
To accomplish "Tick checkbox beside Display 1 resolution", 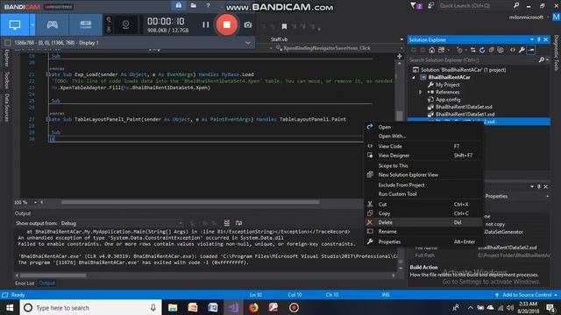I will coord(8,43).
